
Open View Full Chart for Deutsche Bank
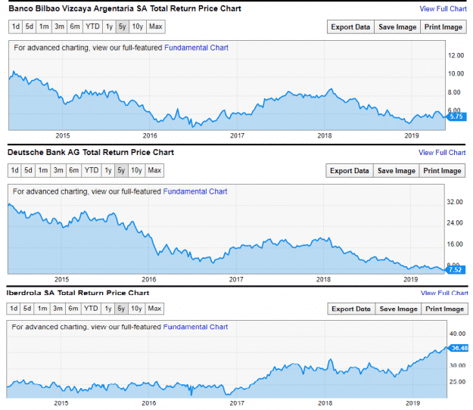point(442,153)
